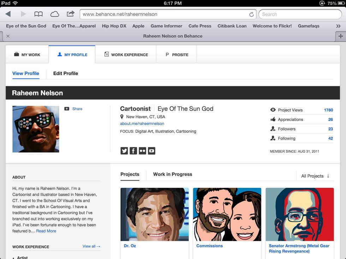Close the Raheem Nelson on Behance tab
This screenshot has width=346, height=259.
8,36
